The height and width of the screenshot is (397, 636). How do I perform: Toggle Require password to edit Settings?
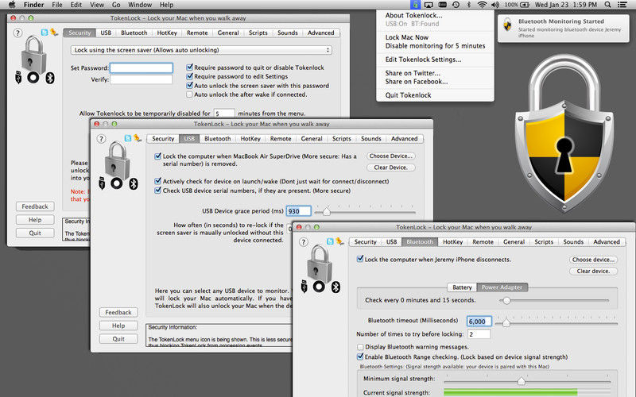point(189,76)
